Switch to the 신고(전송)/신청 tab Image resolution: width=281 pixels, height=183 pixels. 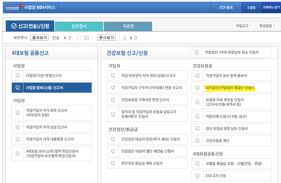pos(30,26)
